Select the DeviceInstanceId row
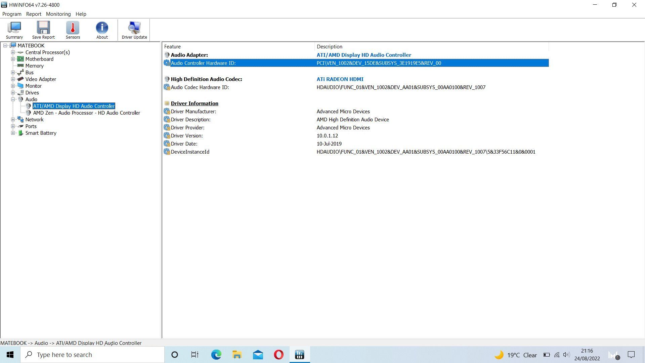Viewport: 645px width, 363px height. 356,152
